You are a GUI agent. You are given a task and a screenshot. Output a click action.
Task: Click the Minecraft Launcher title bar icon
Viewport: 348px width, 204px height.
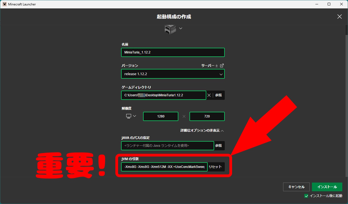(4, 4)
